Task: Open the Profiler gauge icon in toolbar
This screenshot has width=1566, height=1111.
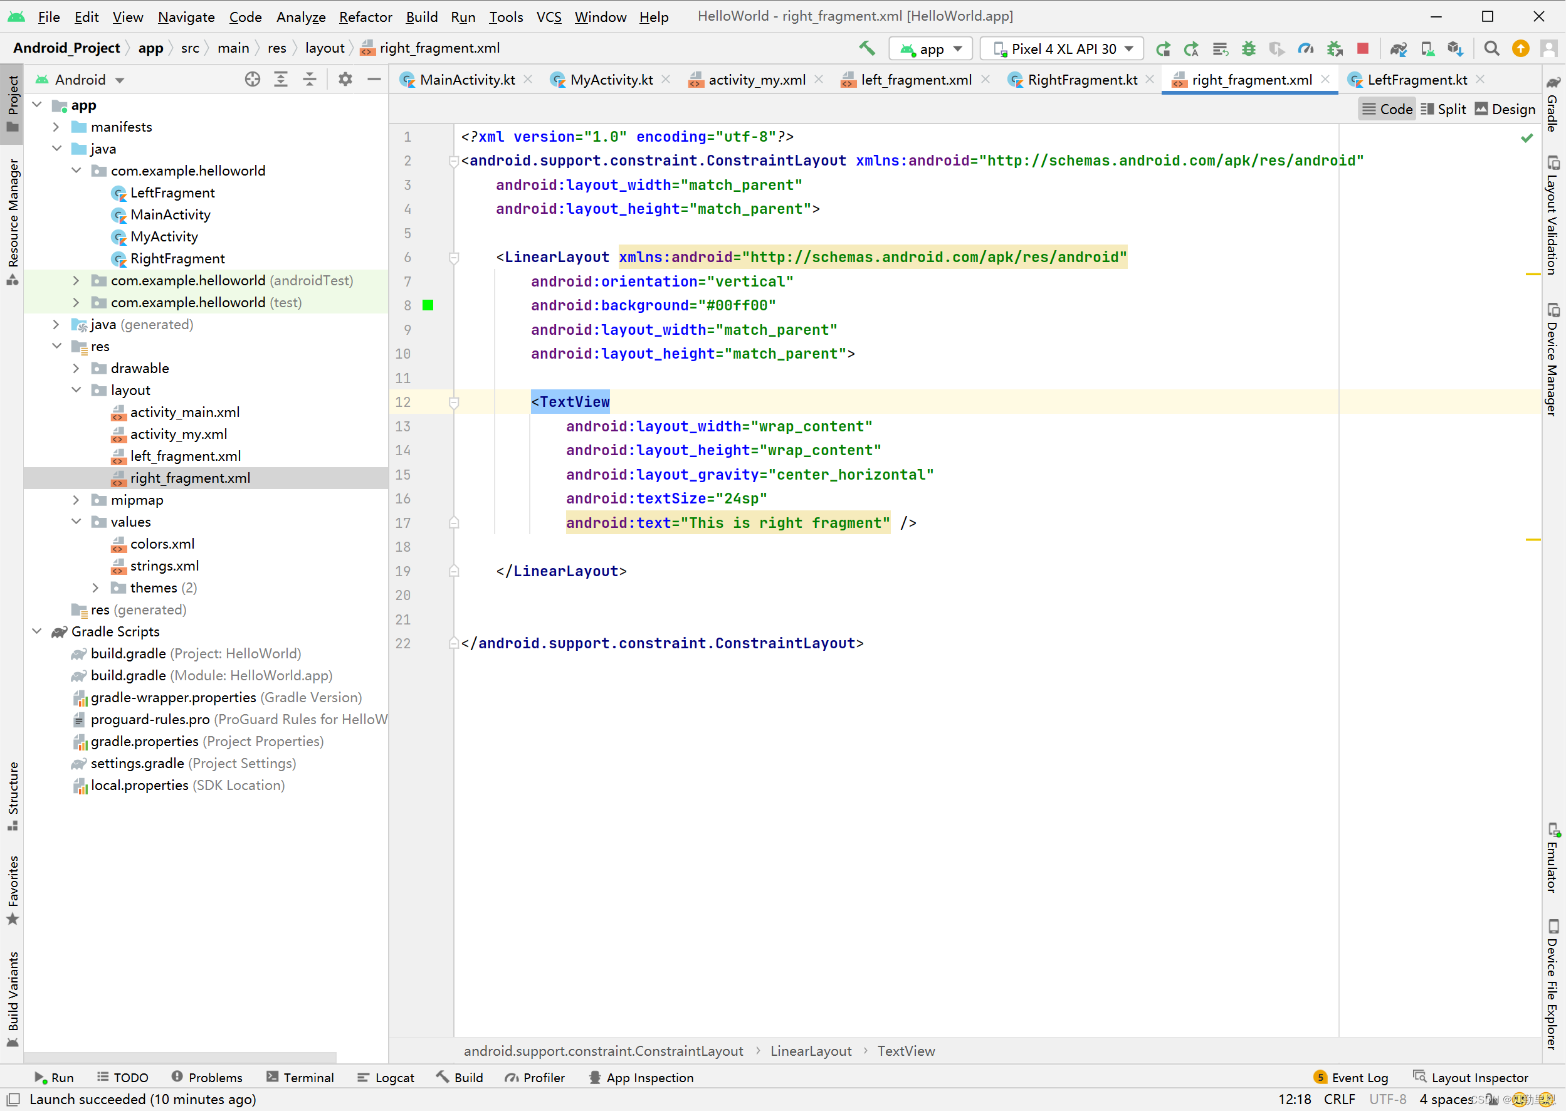Action: tap(1305, 48)
